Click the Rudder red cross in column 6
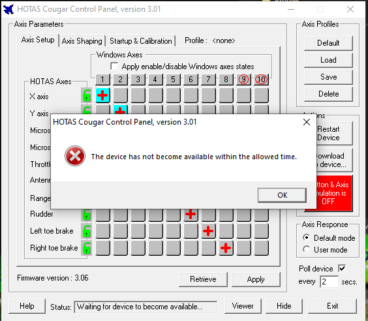 click(191, 215)
